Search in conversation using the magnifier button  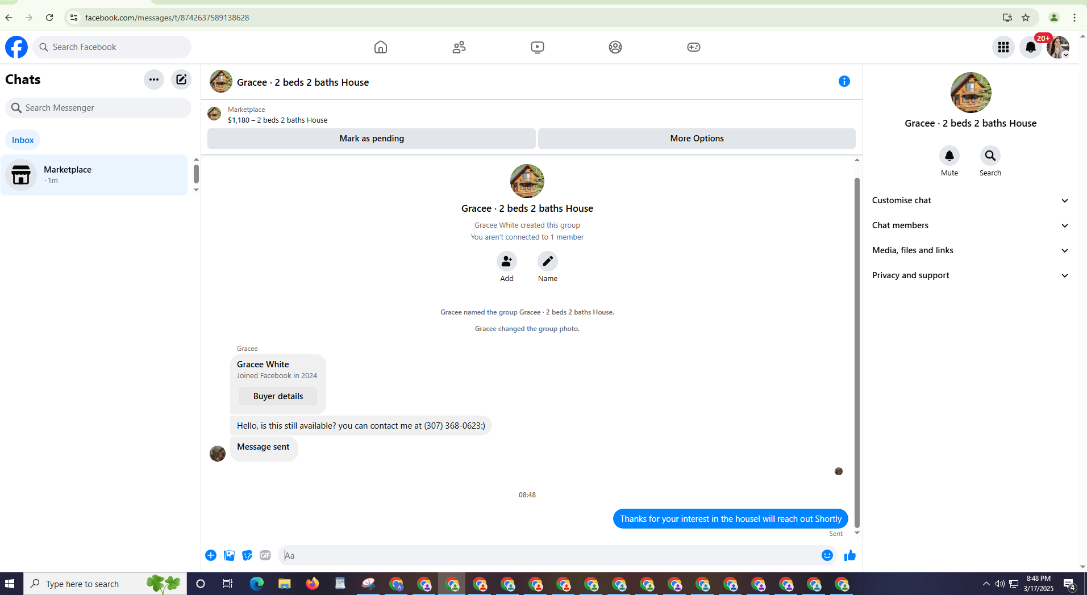coord(990,156)
